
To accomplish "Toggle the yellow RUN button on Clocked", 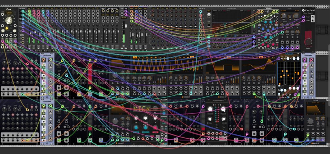I will 7,28.
